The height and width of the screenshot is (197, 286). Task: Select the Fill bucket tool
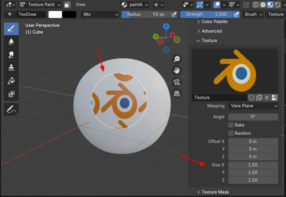(11, 81)
